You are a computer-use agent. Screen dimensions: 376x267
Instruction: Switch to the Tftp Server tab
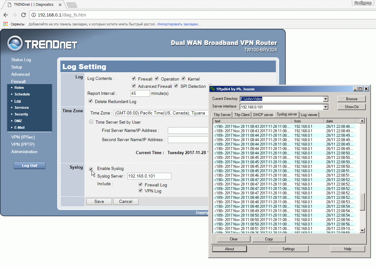(x=222, y=114)
